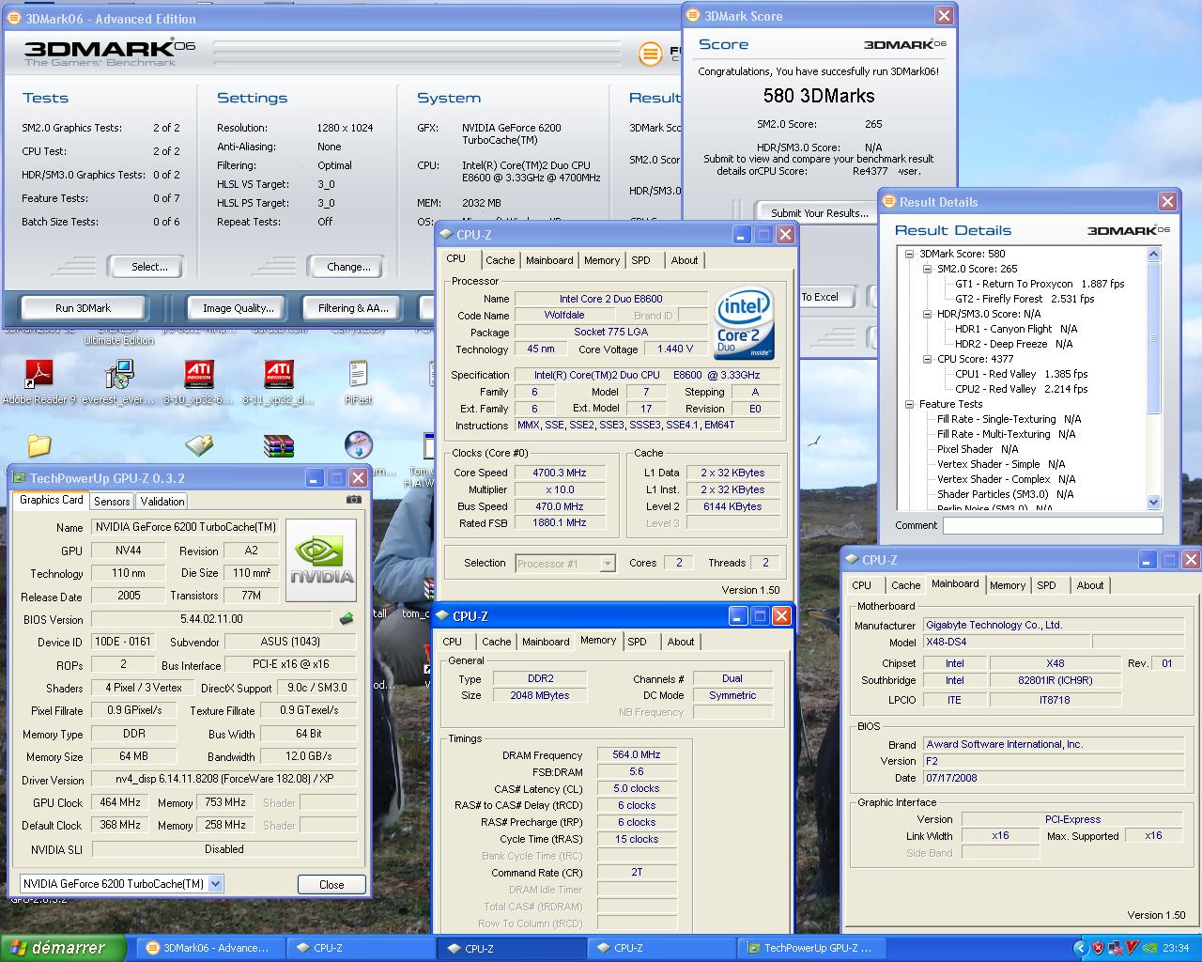
Task: Switch to TechPowerUp GPU-Z taskbar button
Action: (810, 948)
